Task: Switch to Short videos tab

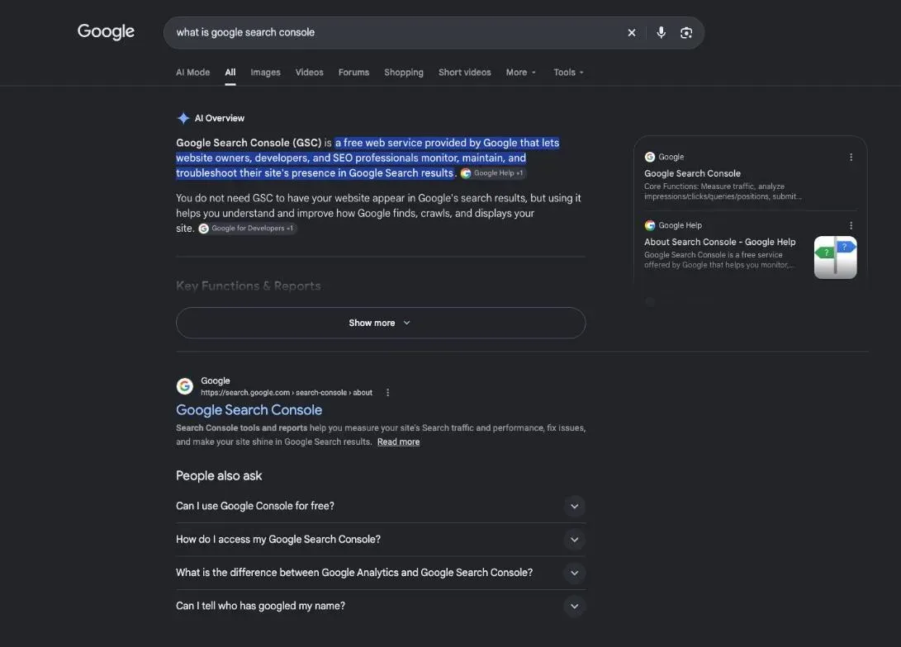Action: 464,73
